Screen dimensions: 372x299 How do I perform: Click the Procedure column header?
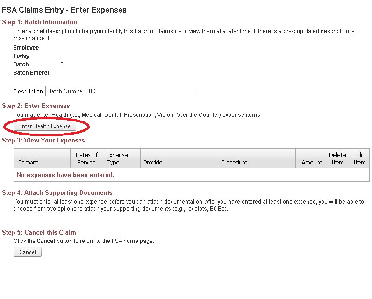[x=234, y=162]
